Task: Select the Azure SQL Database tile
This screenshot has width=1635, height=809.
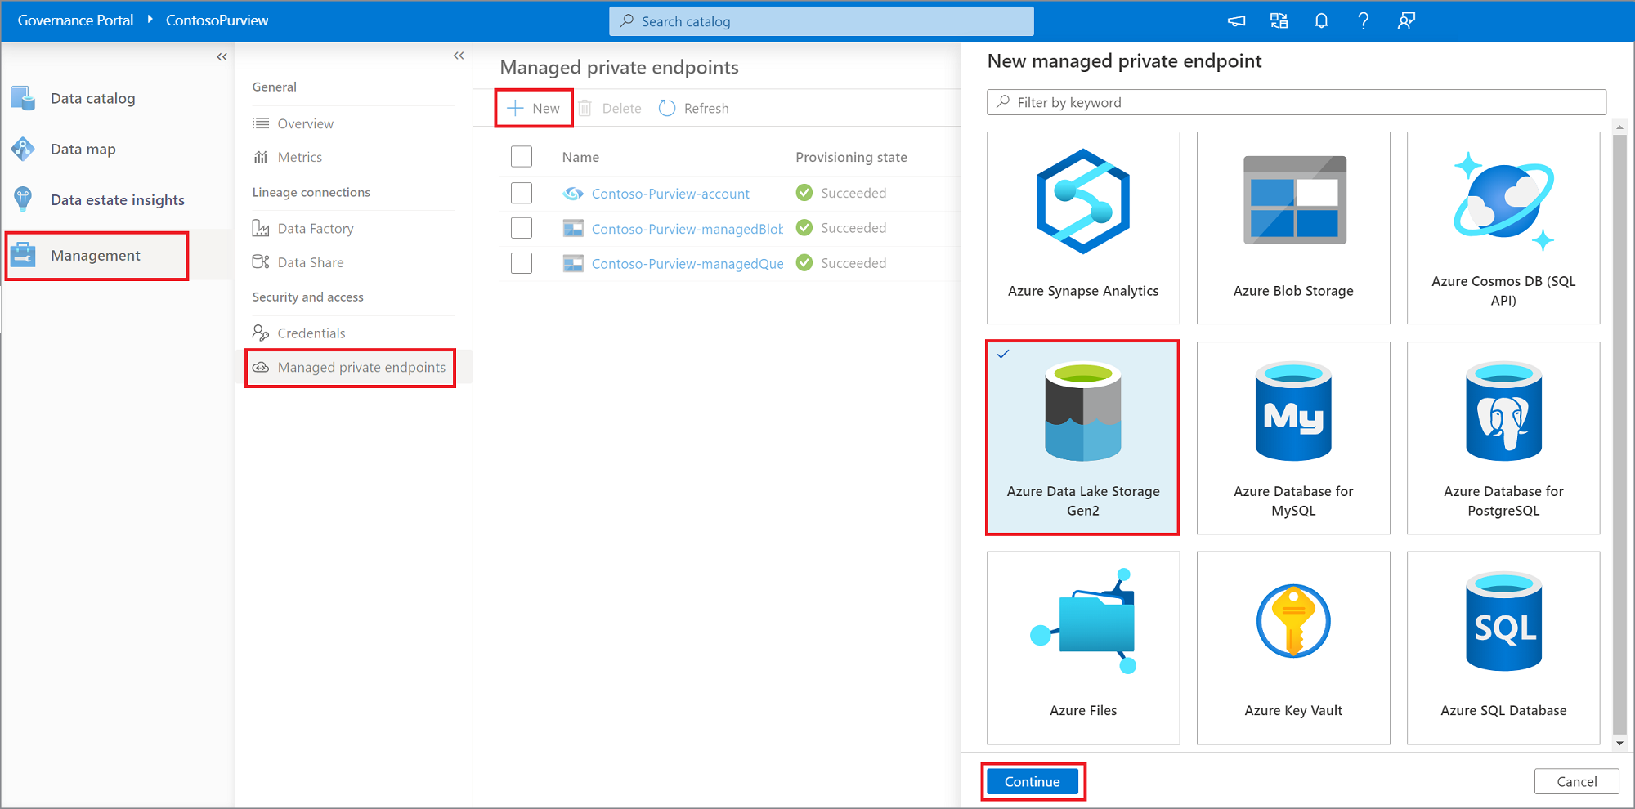Action: [x=1503, y=648]
